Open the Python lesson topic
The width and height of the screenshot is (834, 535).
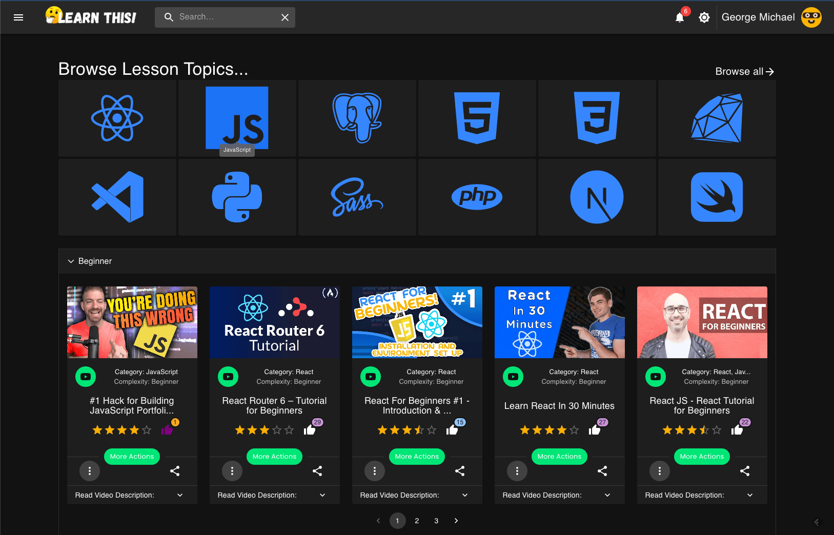click(237, 197)
